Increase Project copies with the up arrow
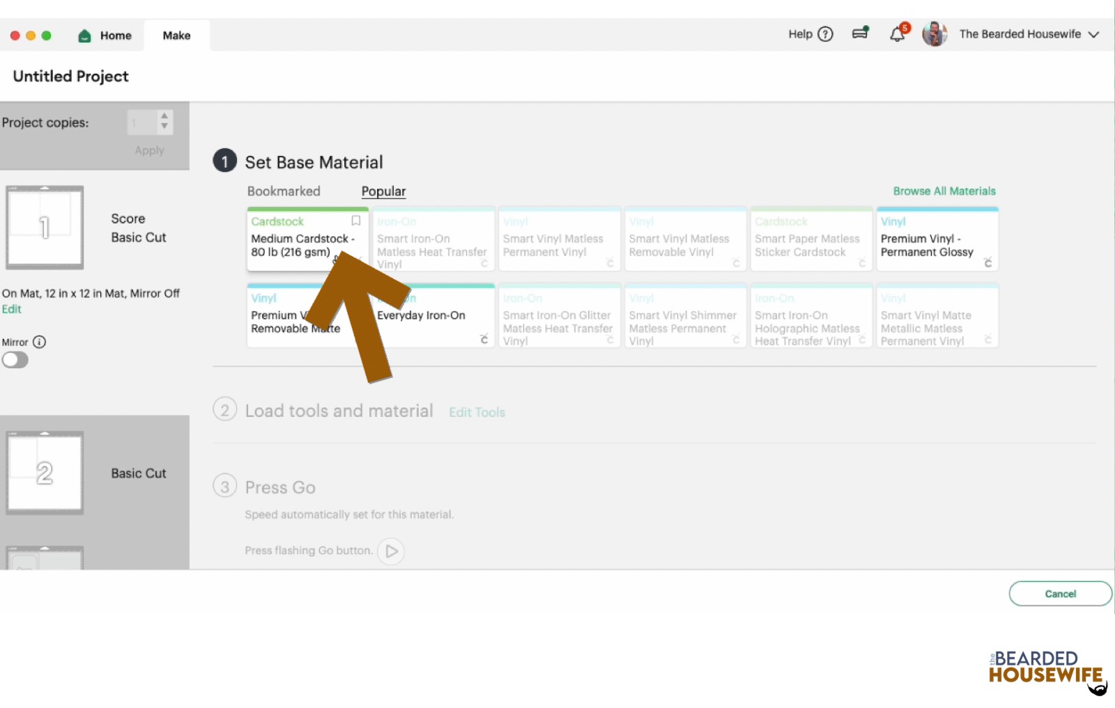The height and width of the screenshot is (708, 1115). [x=163, y=116]
